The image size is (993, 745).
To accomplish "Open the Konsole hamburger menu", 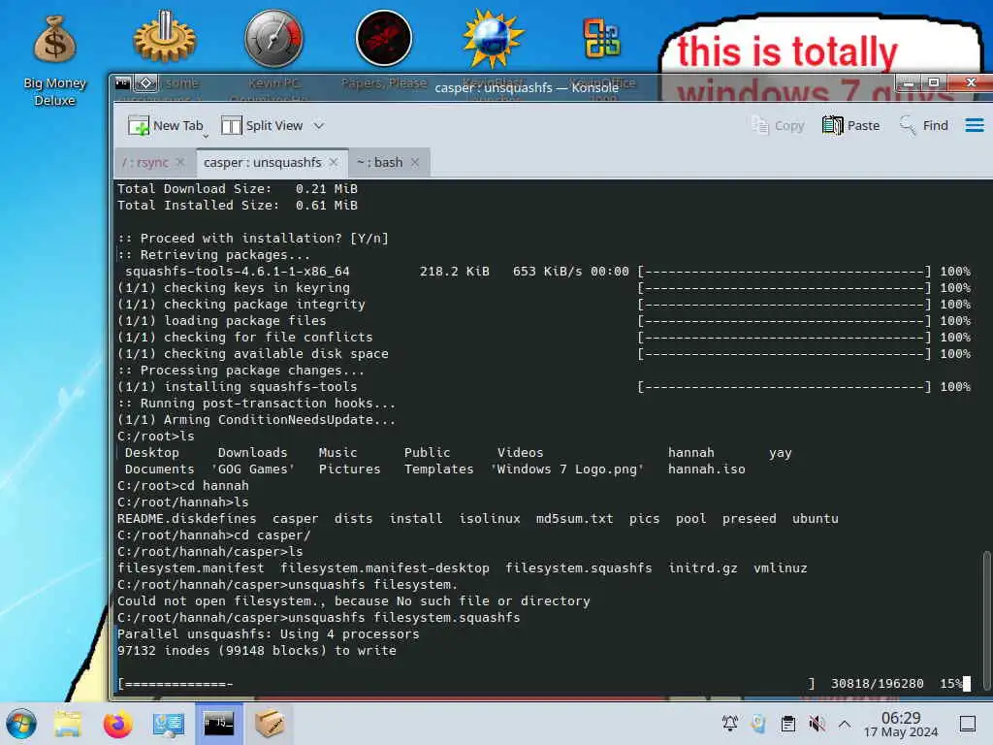I will pyautogui.click(x=974, y=125).
